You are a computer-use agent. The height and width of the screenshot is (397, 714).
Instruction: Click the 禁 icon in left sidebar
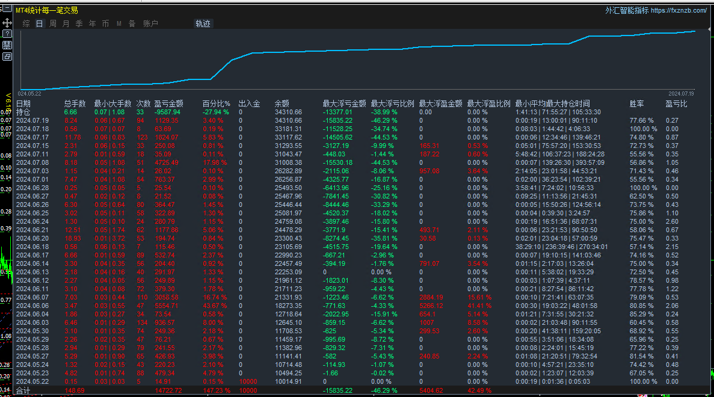pos(7,45)
